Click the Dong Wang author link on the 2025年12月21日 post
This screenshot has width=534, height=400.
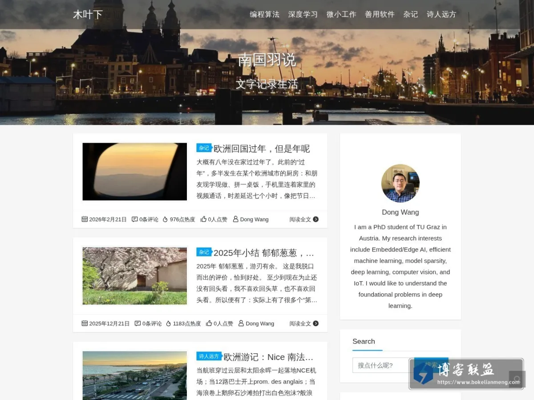pos(260,324)
